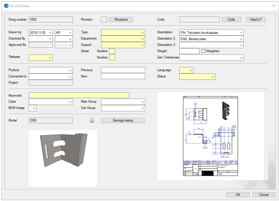Open Savings history
This screenshot has height=201, width=279.
click(123, 120)
